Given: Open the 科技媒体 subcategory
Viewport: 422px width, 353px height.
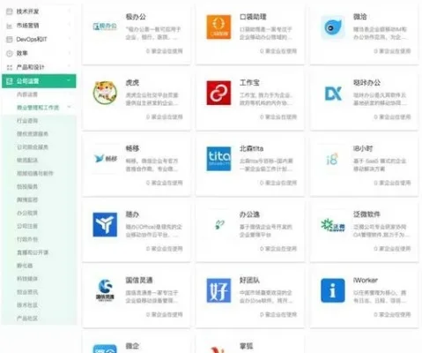Looking at the screenshot, I should click(x=27, y=279).
